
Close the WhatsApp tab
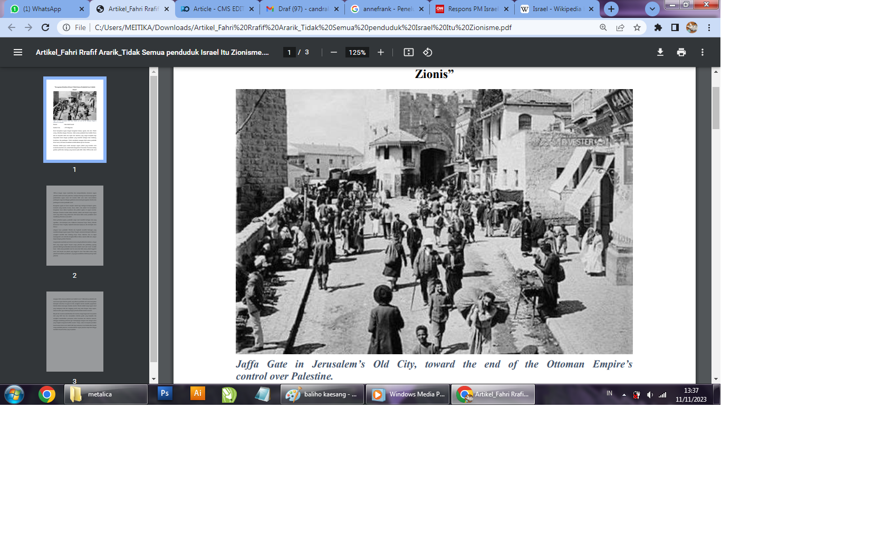82,9
